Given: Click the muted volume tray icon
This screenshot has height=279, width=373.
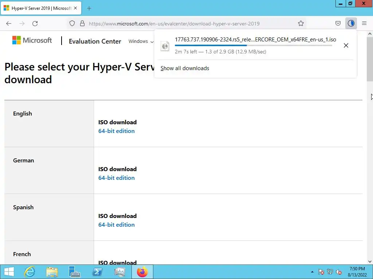Looking at the screenshot, I should point(339,272).
